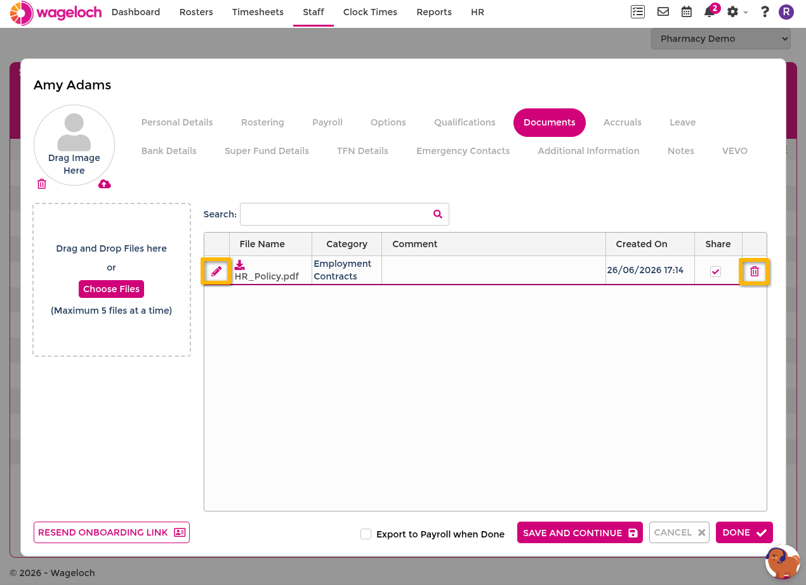This screenshot has height=585, width=806.
Task: Click the search magnifier icon
Action: coord(438,214)
